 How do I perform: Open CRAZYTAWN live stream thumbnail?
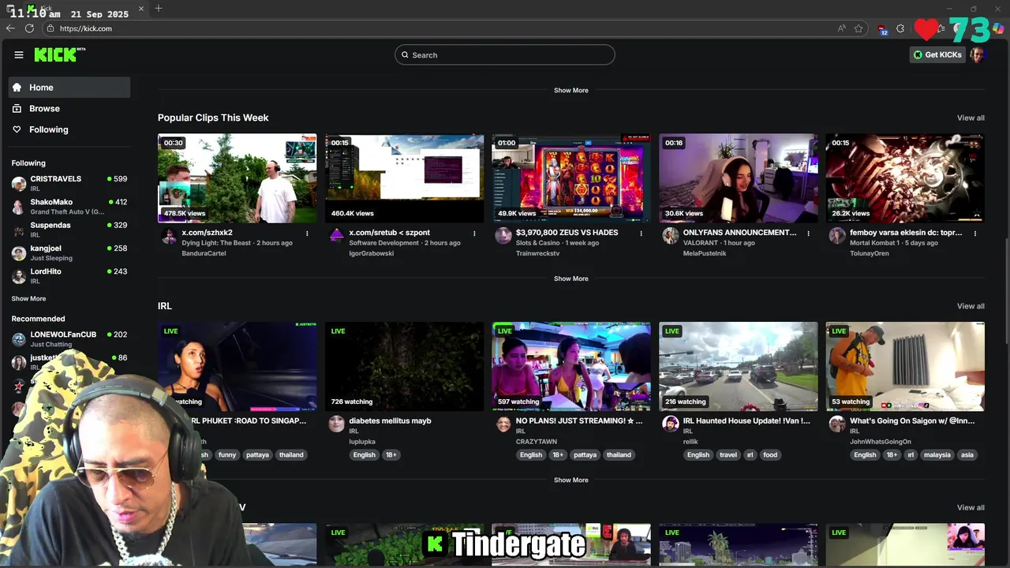571,366
